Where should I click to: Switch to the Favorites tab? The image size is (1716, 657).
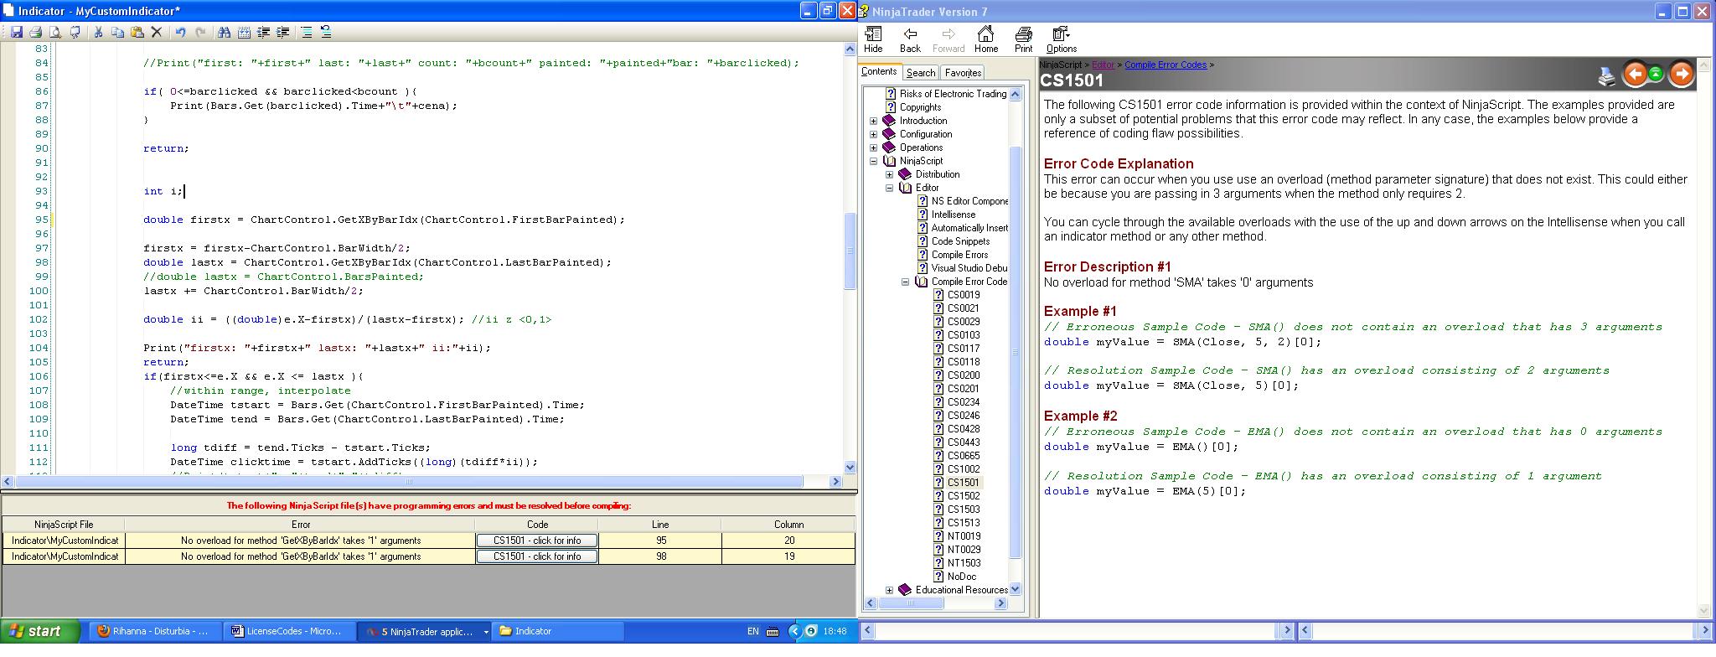(x=963, y=73)
